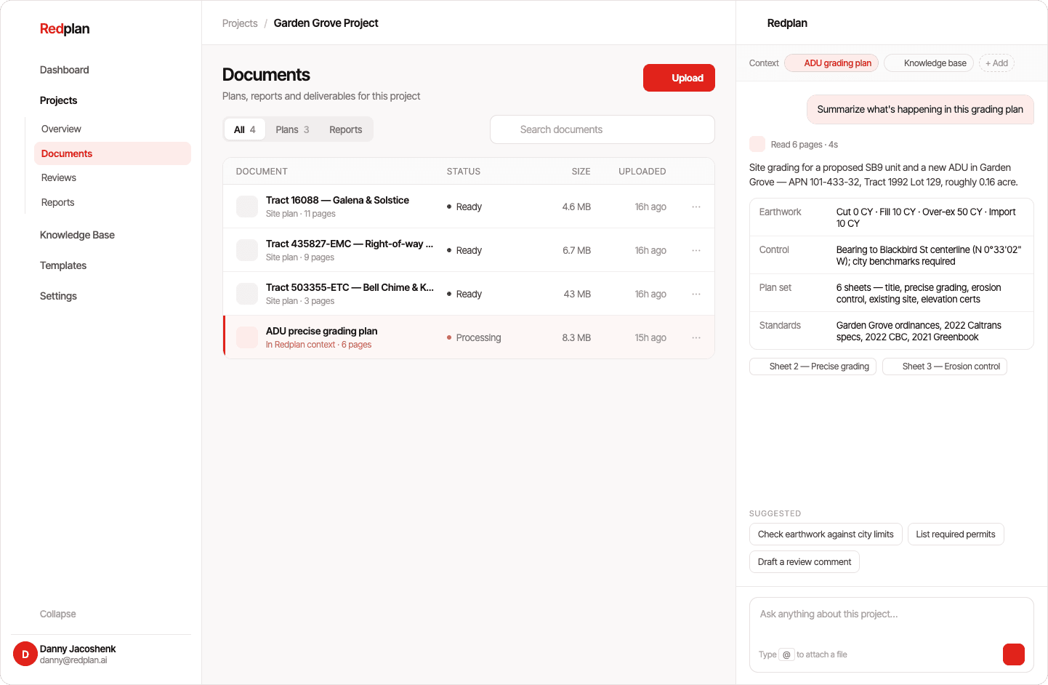This screenshot has height=685, width=1048.
Task: Open Sheet 3 — Erosion control chip
Action: [945, 366]
